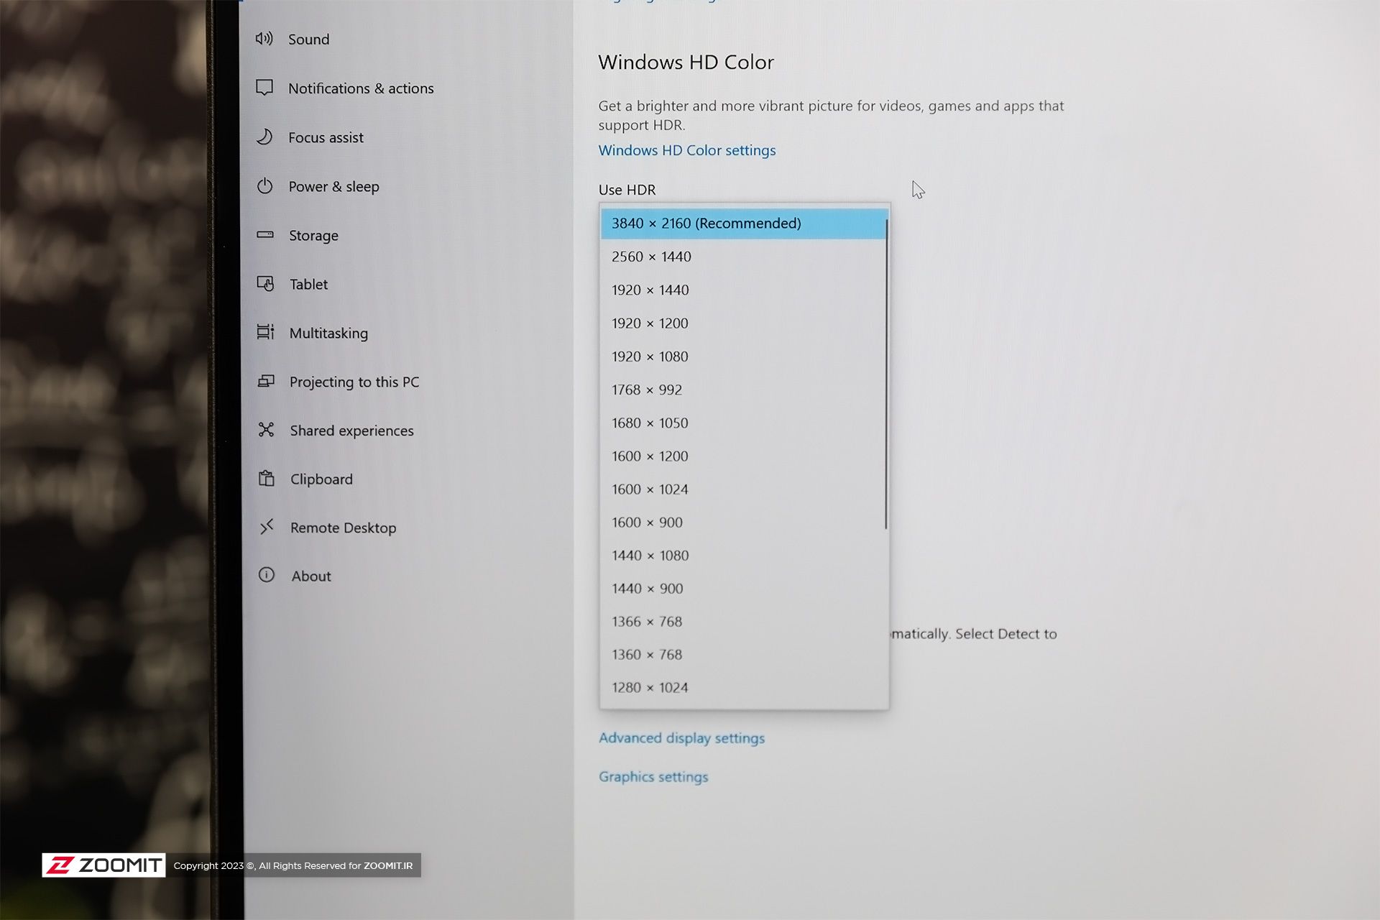Go to Shared experiences settings
Screen dimensions: 1380x920
click(x=351, y=431)
